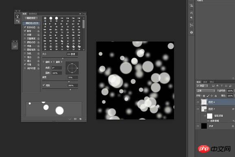Toggle the Spacing (间距) checkbox
This screenshot has height=157, width=235.
[x=44, y=85]
